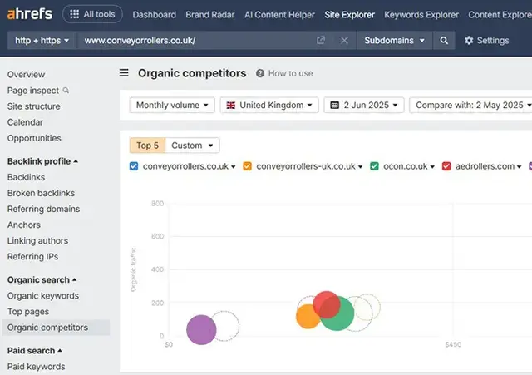
Task: Select Site Explorer in navigation
Action: pos(349,15)
